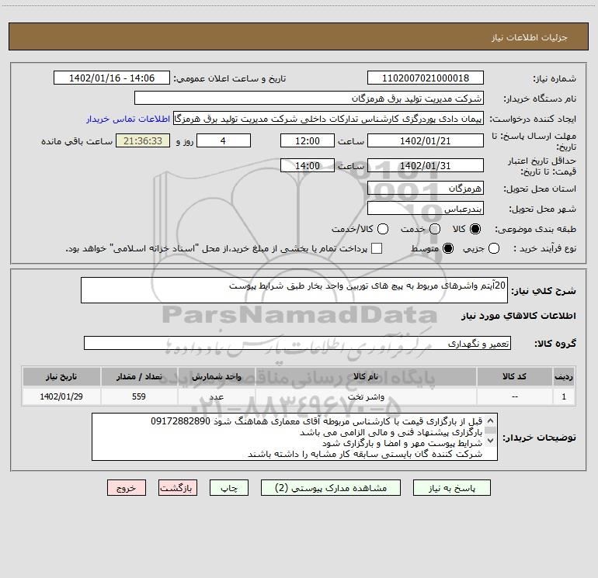Toggle the اسناد خزانه اسلامی payment checkbox
Viewport: 598px width, 578px height.
point(377,248)
